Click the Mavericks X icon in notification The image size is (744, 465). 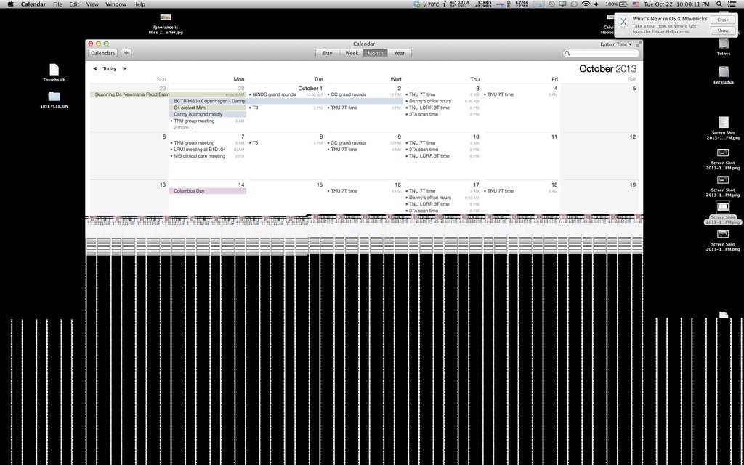[623, 22]
